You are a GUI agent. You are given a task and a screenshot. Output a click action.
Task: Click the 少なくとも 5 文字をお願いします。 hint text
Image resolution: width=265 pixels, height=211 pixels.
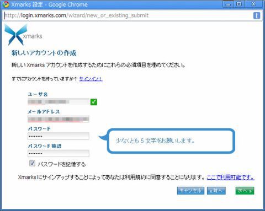(155, 140)
